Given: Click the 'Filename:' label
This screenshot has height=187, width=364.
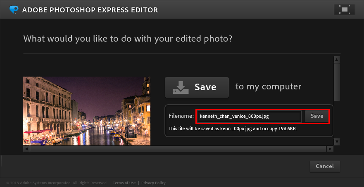Looking at the screenshot, I should pyautogui.click(x=181, y=116).
